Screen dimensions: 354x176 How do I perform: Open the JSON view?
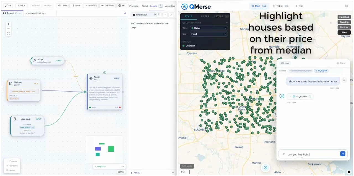pyautogui.click(x=76, y=6)
